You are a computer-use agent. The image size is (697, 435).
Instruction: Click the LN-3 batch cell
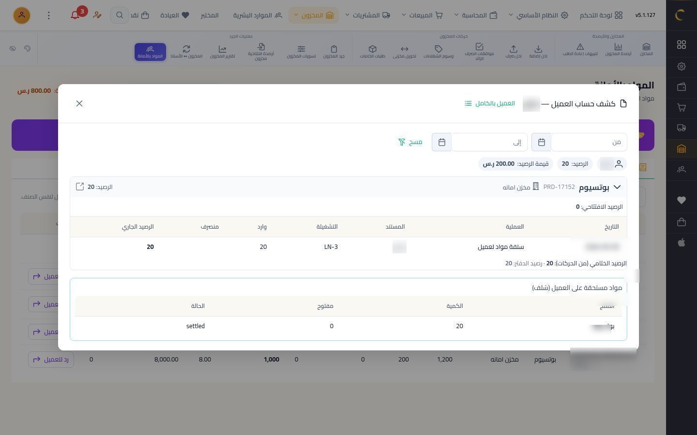(x=331, y=247)
